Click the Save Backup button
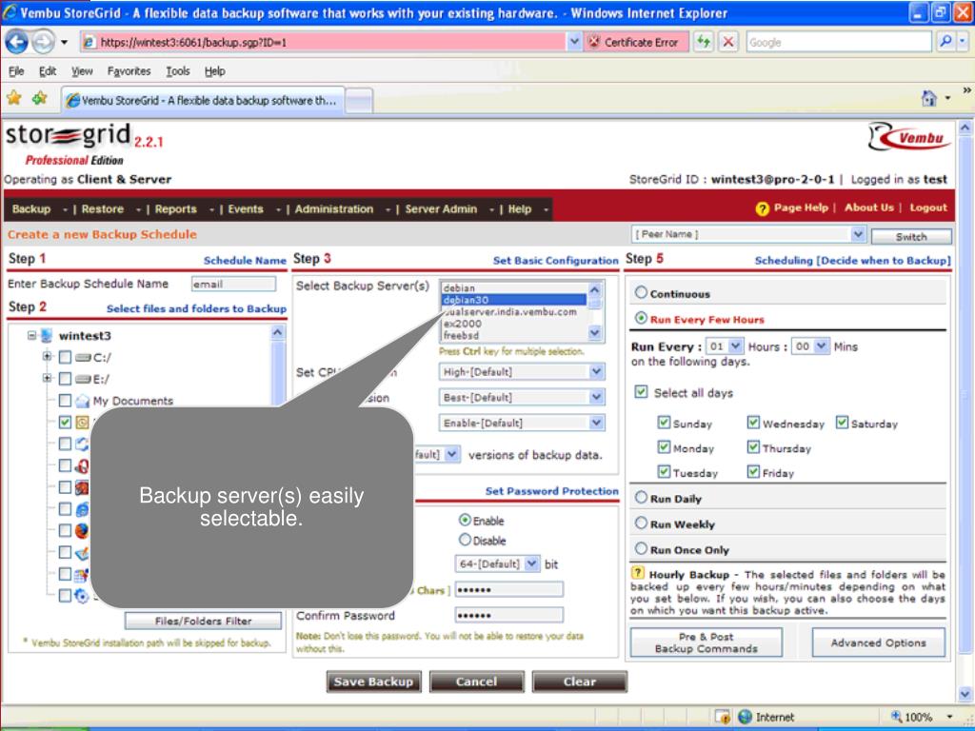 pos(373,682)
